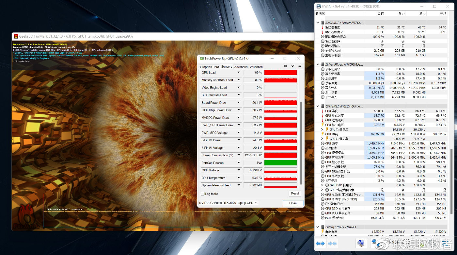Open the Advanced tab in GPU-Z
457x255 pixels.
241,67
